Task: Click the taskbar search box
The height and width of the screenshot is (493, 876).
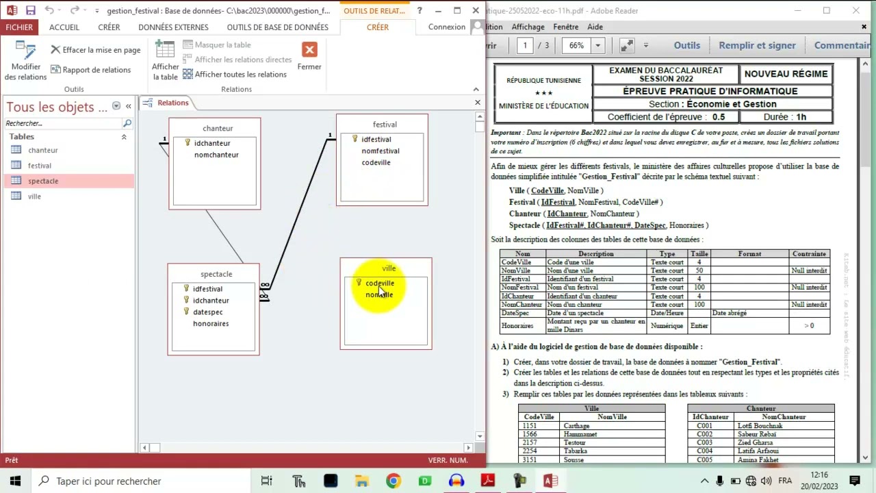Action: tap(140, 481)
